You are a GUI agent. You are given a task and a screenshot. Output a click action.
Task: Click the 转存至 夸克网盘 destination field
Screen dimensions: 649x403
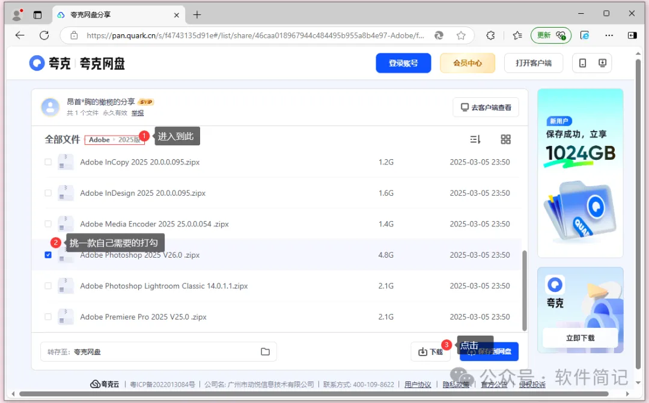(x=159, y=352)
